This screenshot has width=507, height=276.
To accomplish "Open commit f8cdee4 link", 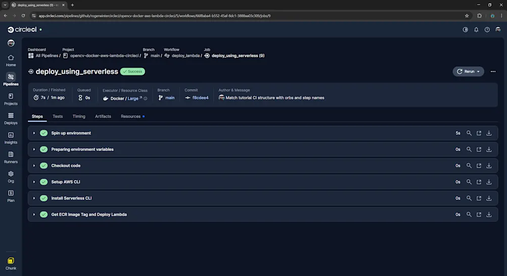I will [x=200, y=98].
